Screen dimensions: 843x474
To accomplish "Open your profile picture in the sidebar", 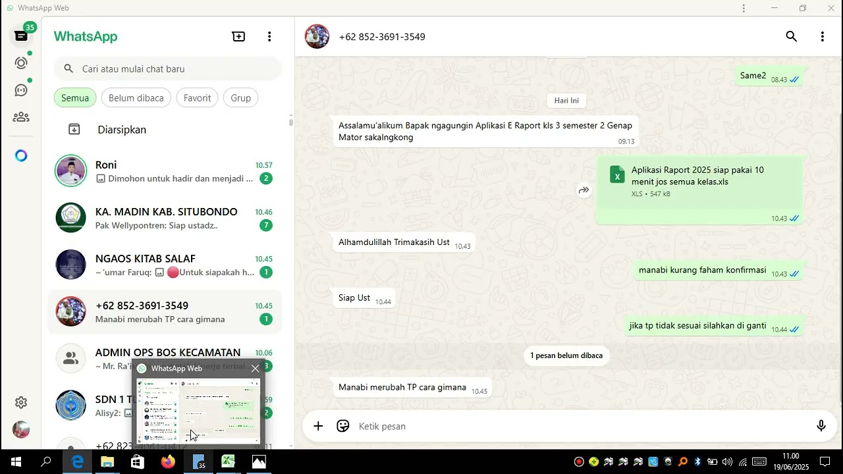I will (21, 429).
